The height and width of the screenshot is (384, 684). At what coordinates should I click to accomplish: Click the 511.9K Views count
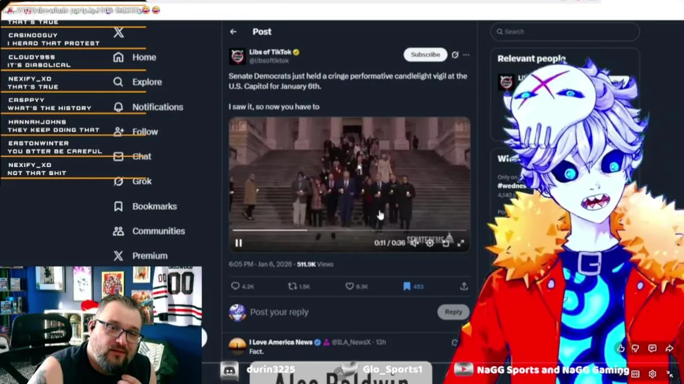coord(315,264)
